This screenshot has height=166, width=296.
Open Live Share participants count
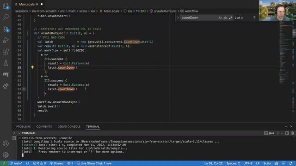click(70, 163)
